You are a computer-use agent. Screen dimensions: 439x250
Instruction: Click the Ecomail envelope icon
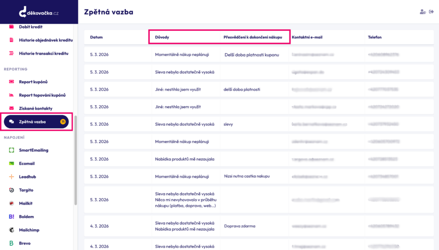(12, 164)
